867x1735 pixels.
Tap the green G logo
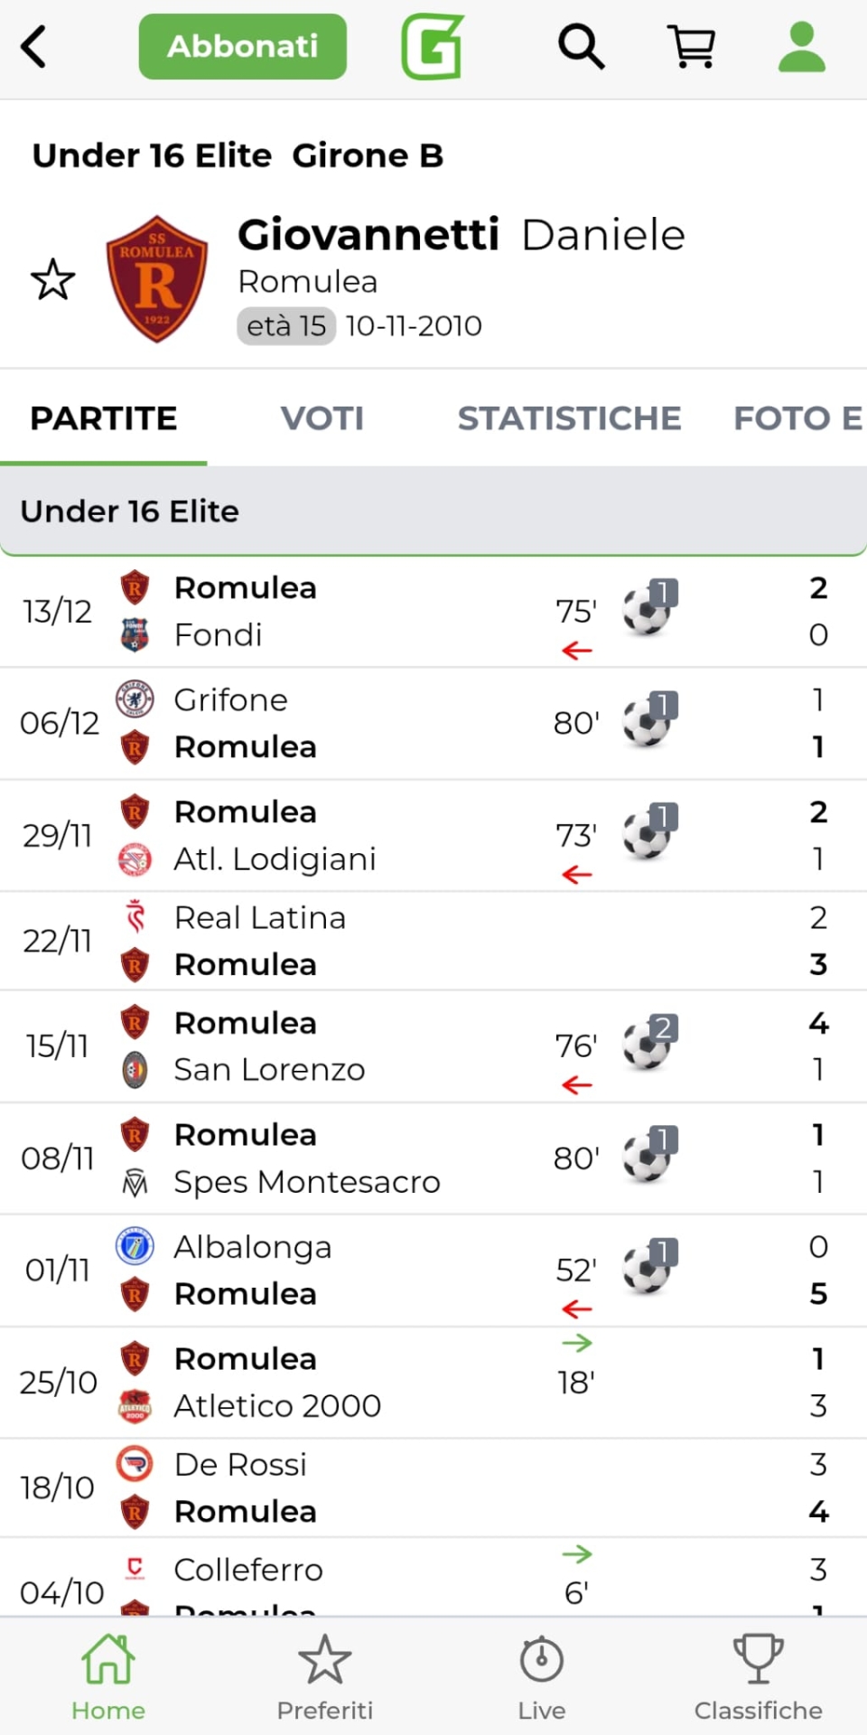pyautogui.click(x=433, y=47)
